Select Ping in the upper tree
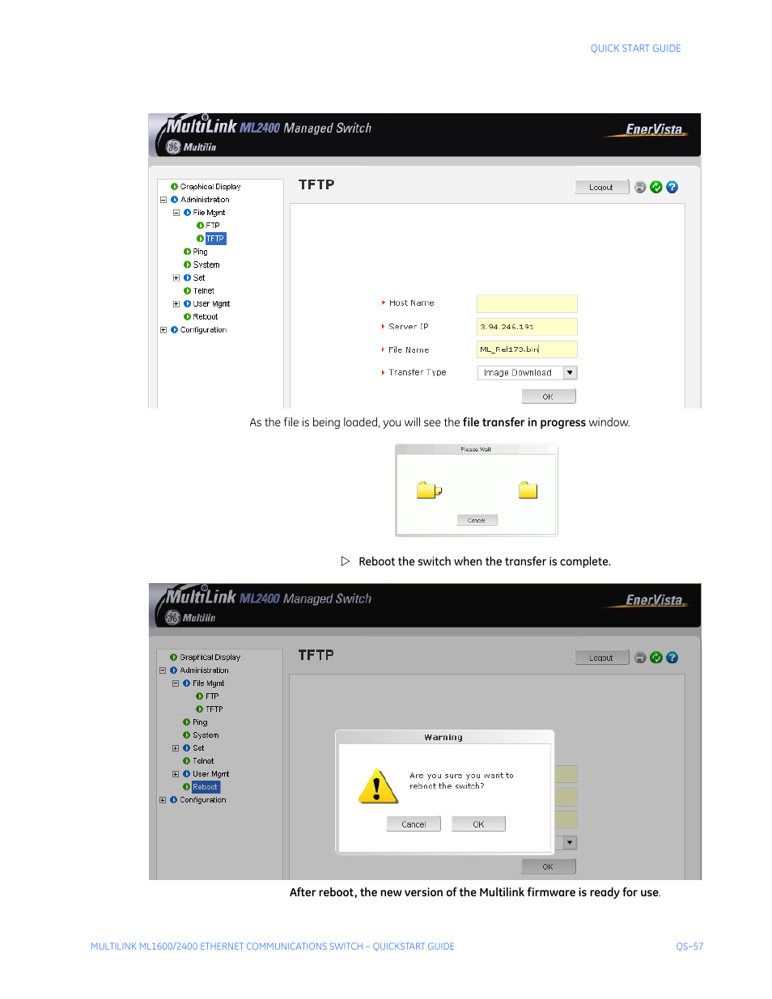772x999 pixels. click(200, 252)
